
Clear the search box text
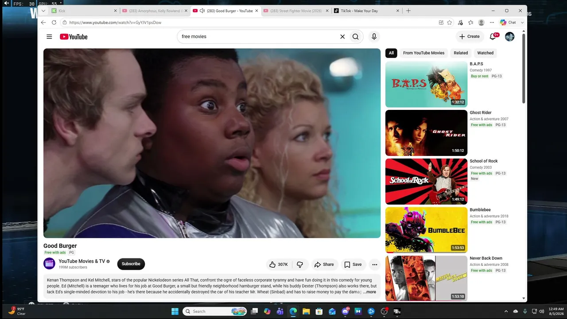point(342,37)
